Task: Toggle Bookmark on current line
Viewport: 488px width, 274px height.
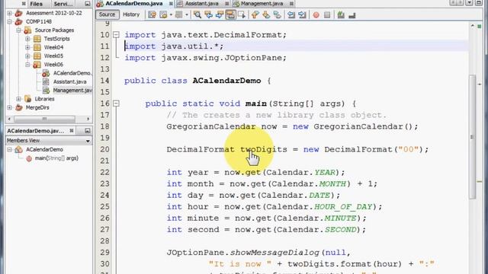Action: pos(278,14)
